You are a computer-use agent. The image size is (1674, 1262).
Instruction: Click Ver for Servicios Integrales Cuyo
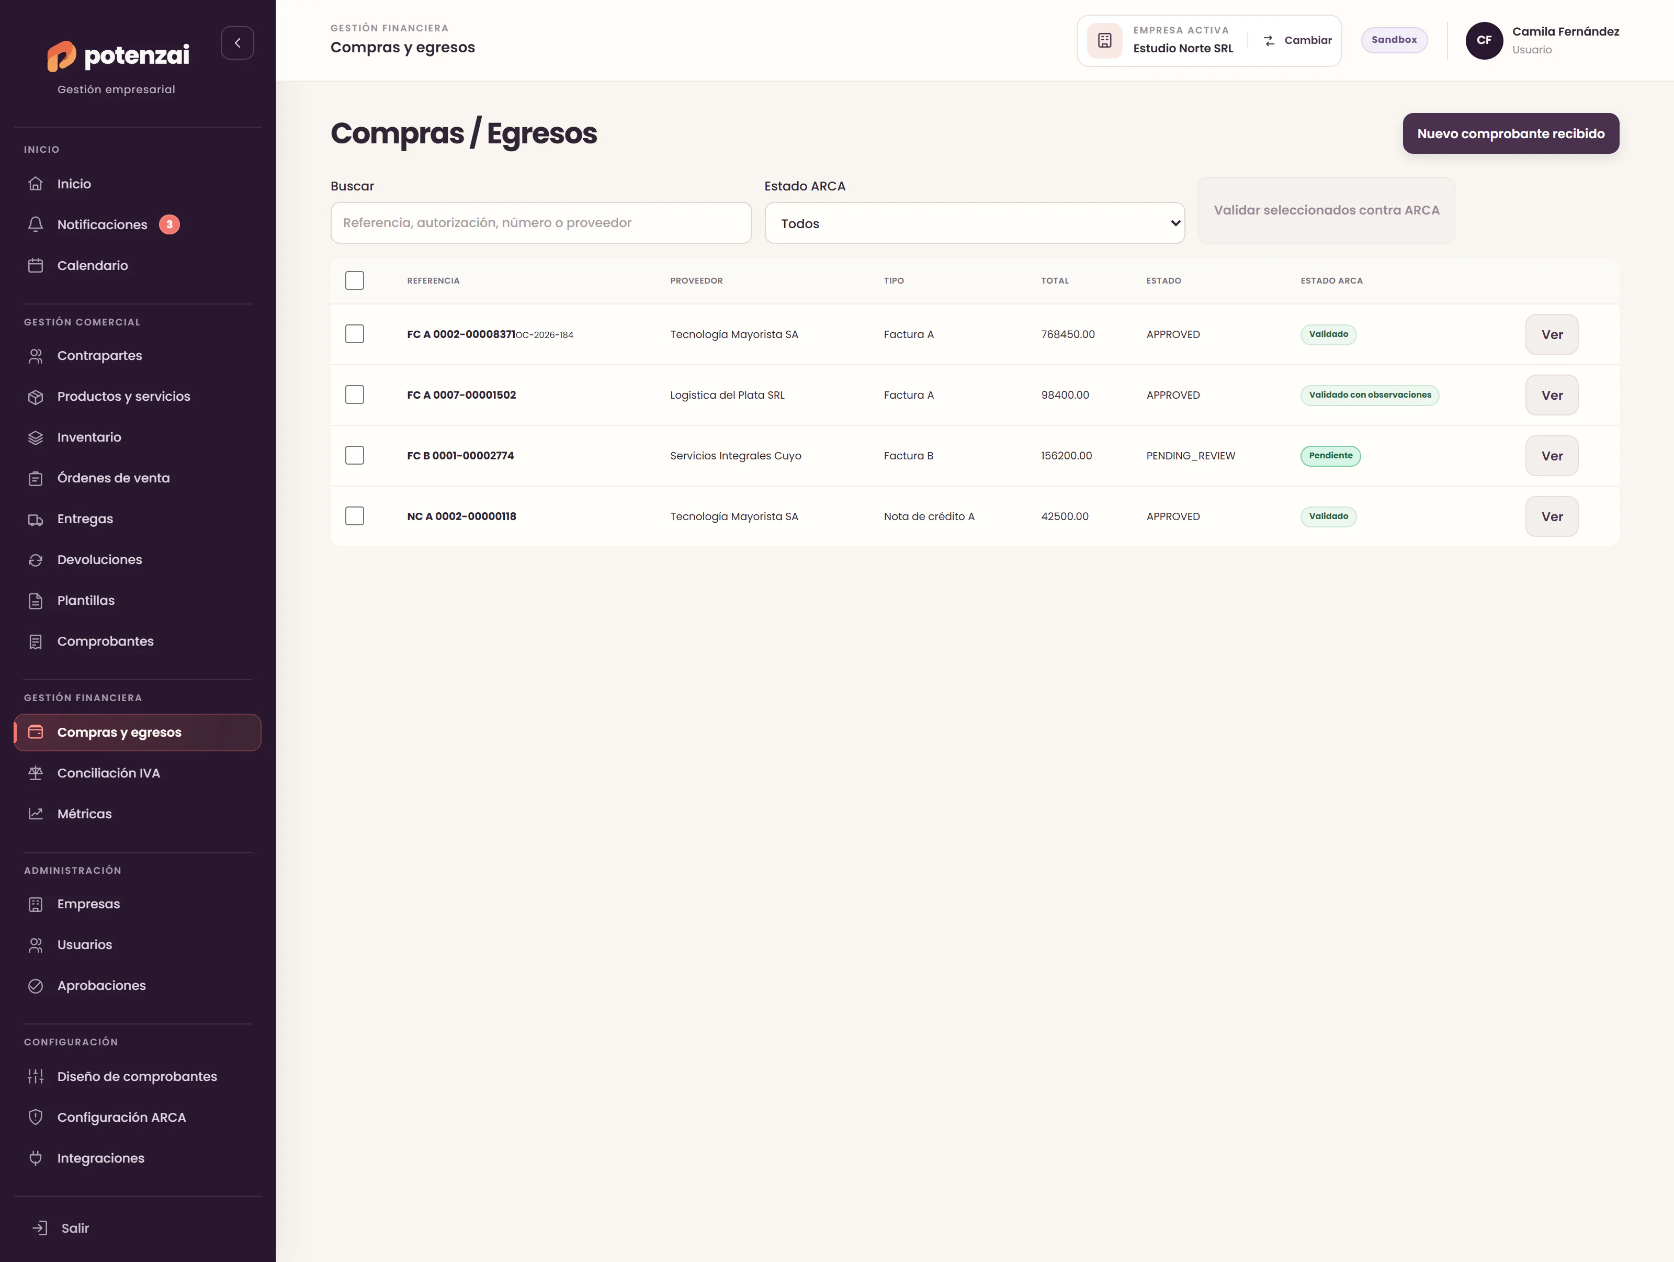click(1552, 456)
